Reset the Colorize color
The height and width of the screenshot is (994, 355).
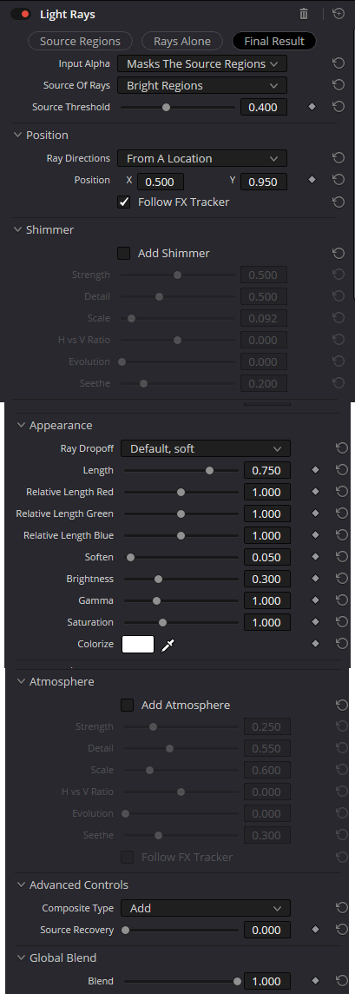click(342, 644)
